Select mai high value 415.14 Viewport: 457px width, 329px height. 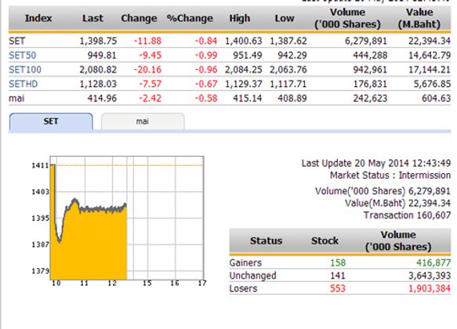click(x=248, y=98)
